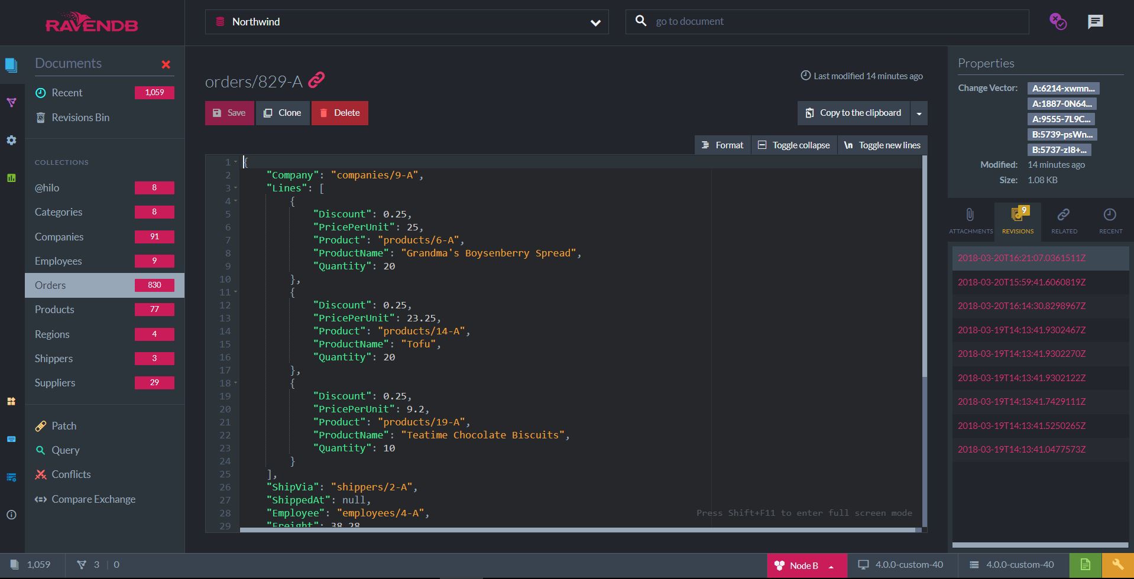Collapse the fold arrow on editor line 11
1134x579 pixels.
tap(235, 292)
